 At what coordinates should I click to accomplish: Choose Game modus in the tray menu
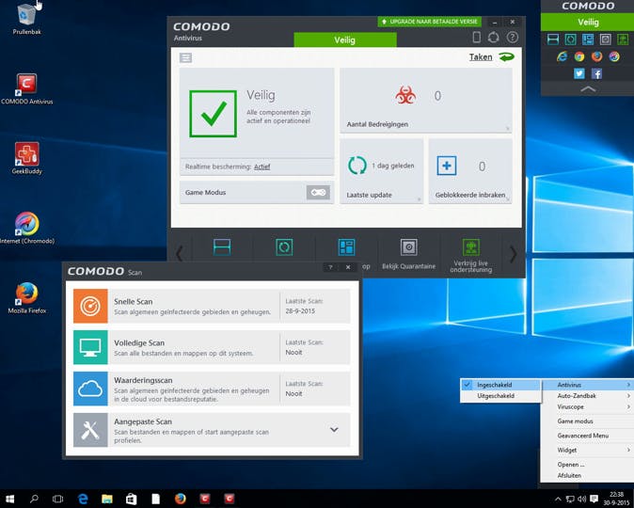(x=588, y=421)
